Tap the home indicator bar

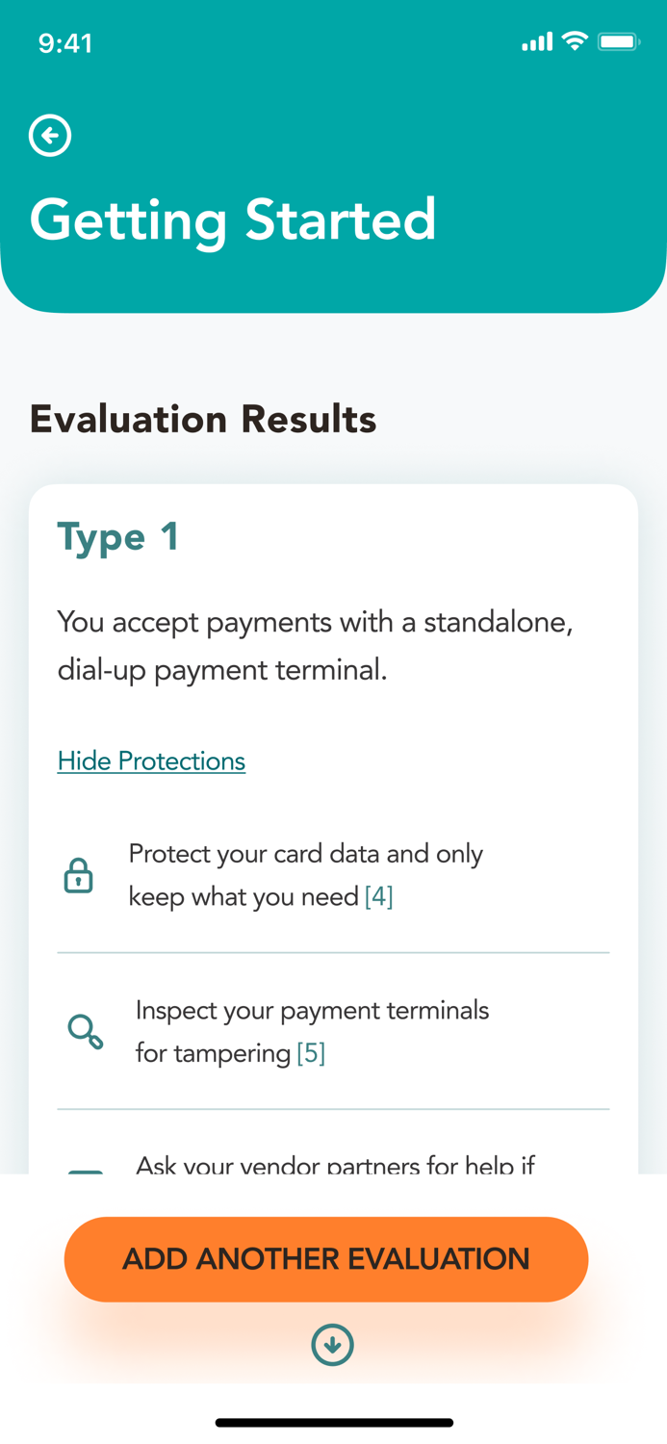(x=333, y=1422)
